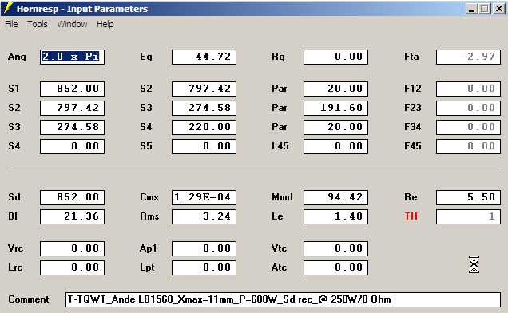The height and width of the screenshot is (313, 508).
Task: Click the S5 field
Action: [204, 146]
